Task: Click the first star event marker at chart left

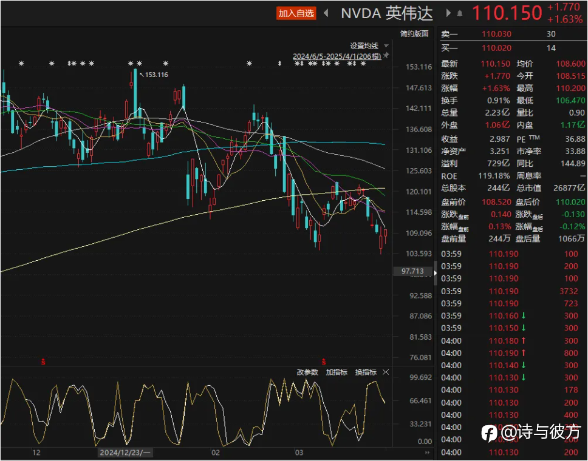Action: coord(21,64)
